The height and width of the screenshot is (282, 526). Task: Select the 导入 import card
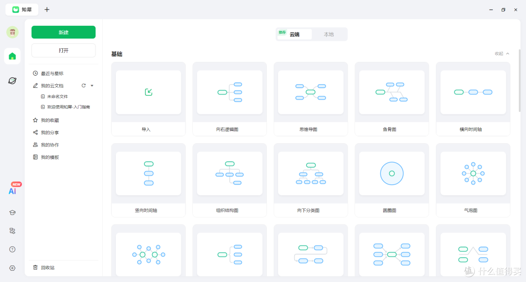click(148, 99)
